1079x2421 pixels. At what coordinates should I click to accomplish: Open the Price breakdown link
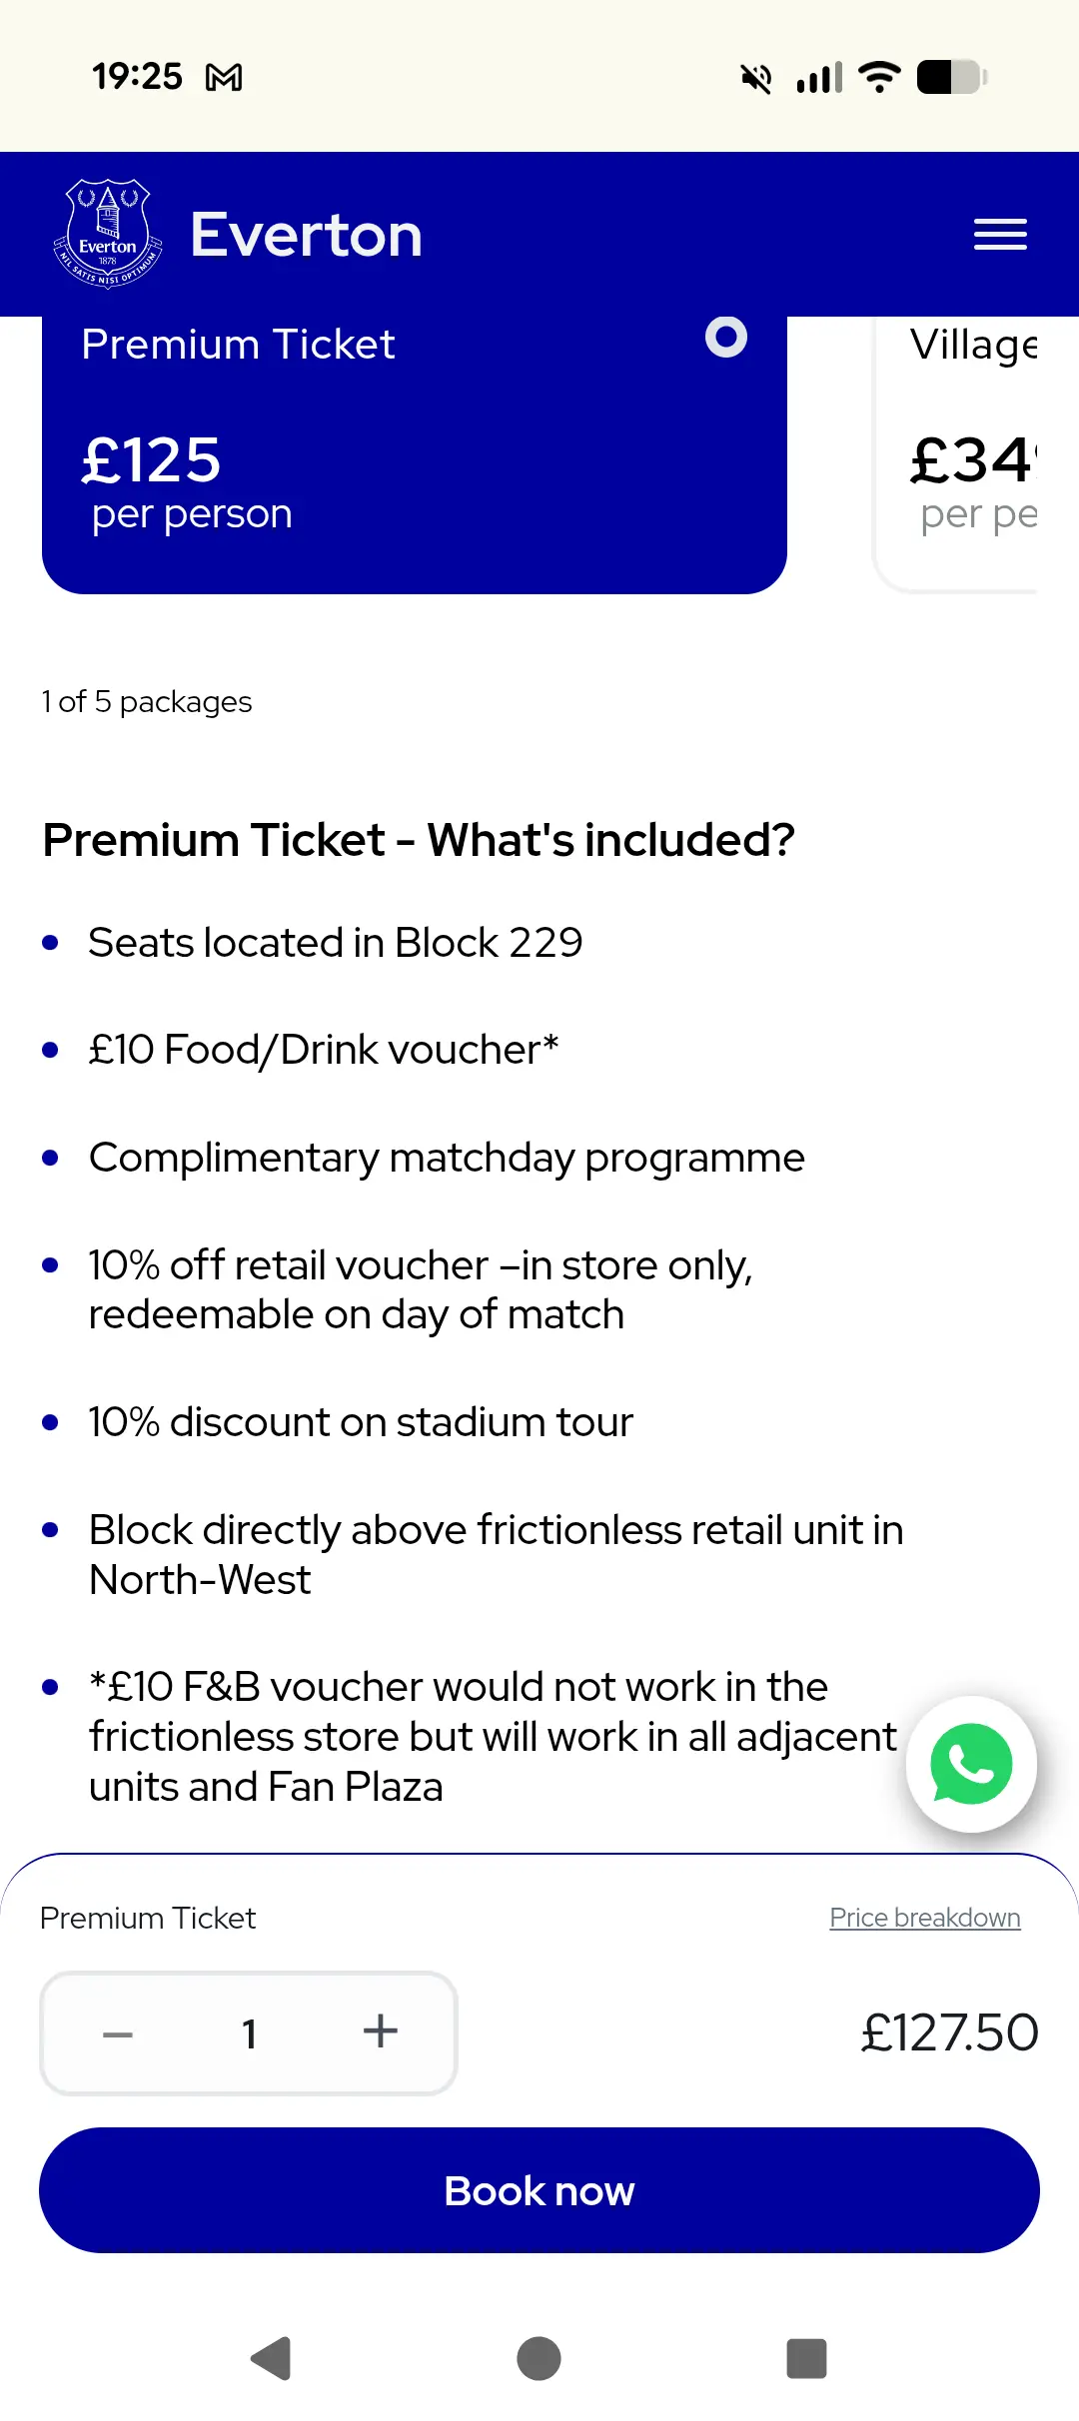point(924,1918)
